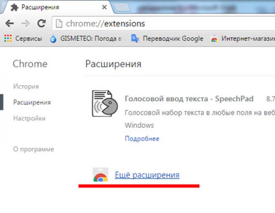Reload the page with the refresh icon

point(42,23)
